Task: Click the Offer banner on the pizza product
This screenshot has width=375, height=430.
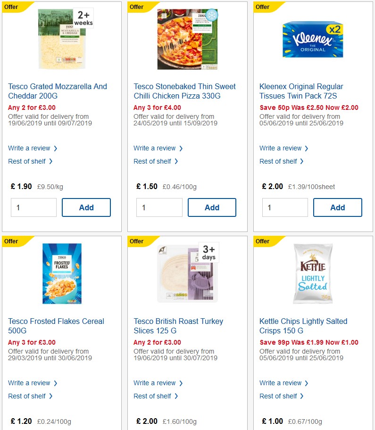Action: [136, 7]
